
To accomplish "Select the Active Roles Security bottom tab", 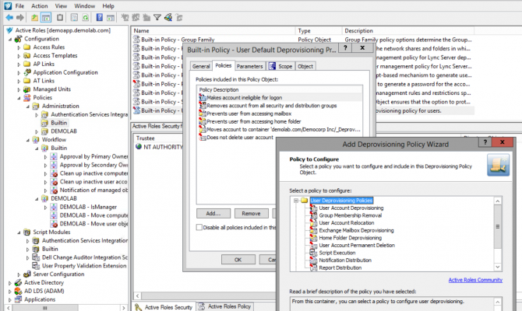I will pos(164,307).
